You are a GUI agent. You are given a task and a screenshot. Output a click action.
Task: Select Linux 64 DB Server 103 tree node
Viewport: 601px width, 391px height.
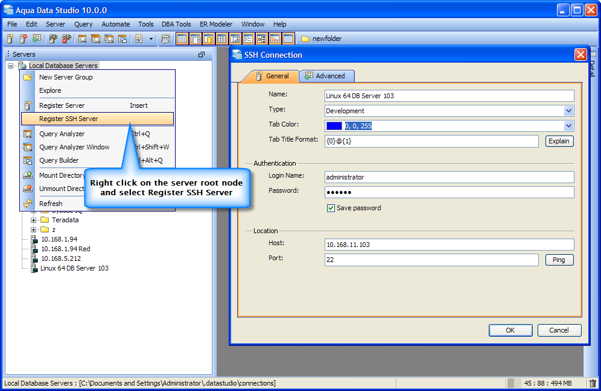click(74, 268)
